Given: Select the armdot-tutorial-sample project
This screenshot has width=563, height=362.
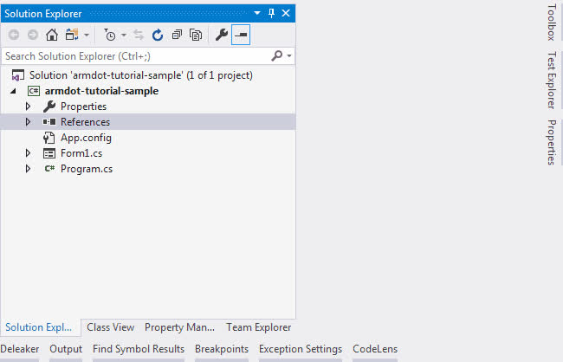Looking at the screenshot, I should tap(101, 91).
